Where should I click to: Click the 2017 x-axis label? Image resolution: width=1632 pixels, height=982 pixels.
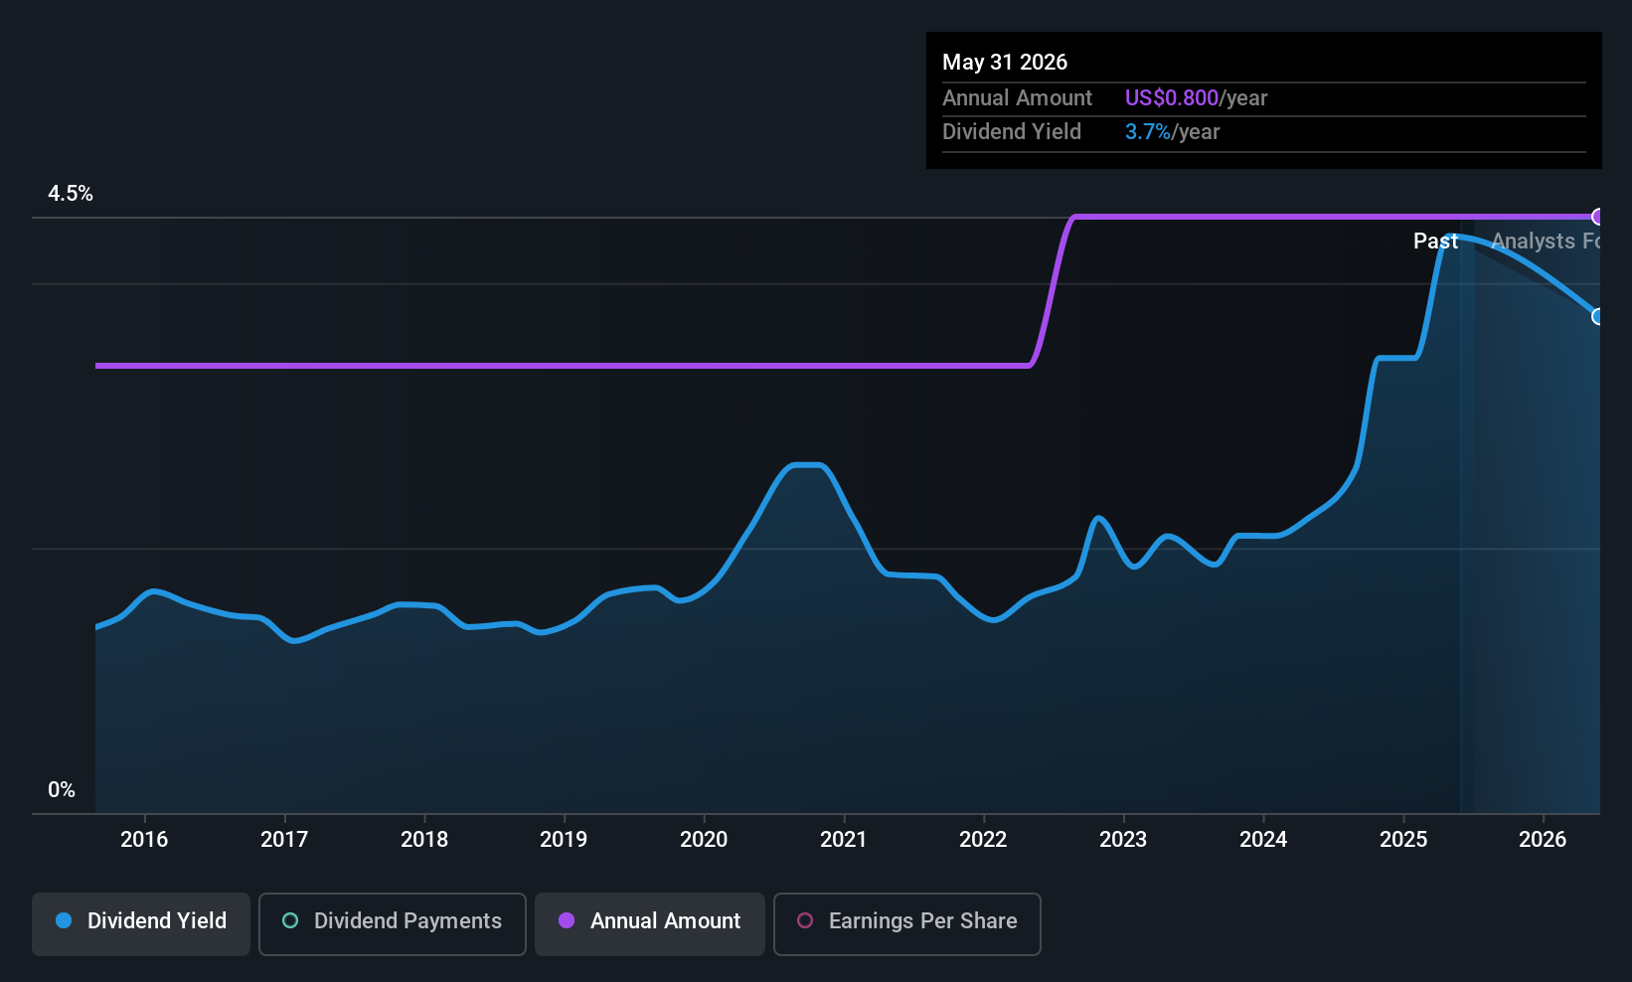284,840
